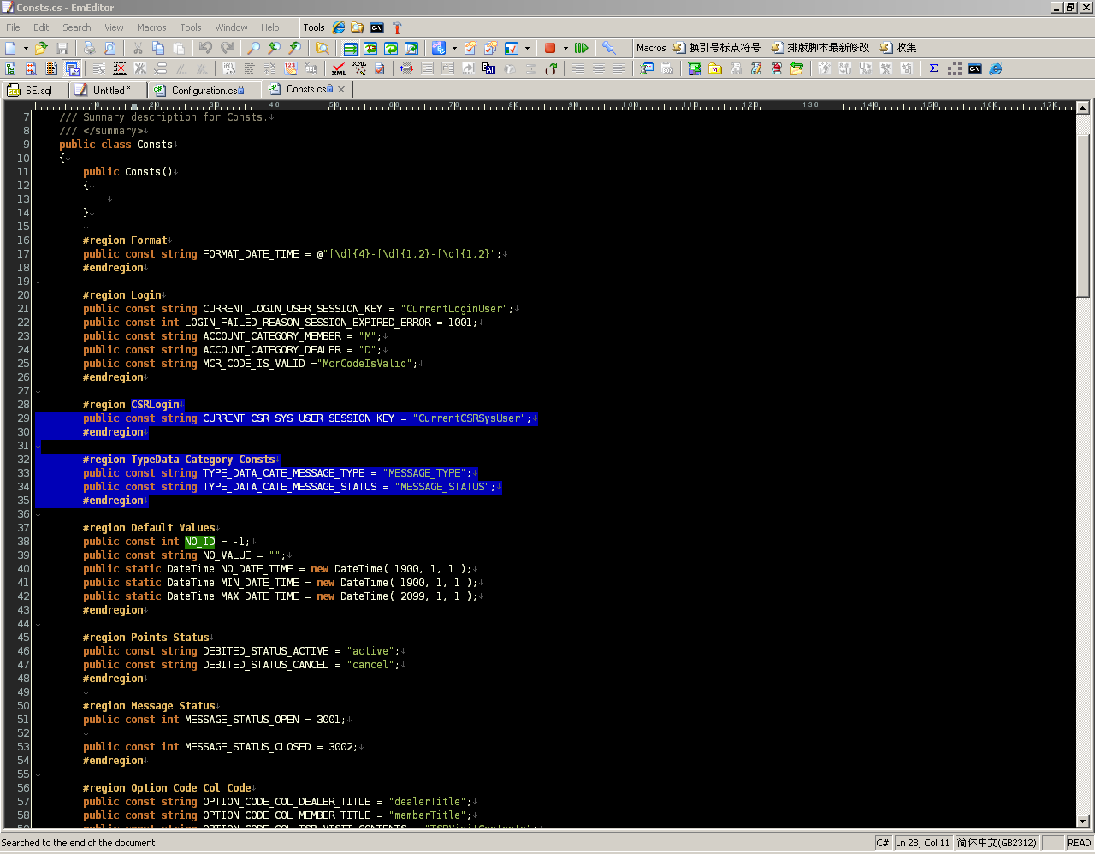Click the Find magnifier icon
The width and height of the screenshot is (1095, 854).
(253, 48)
